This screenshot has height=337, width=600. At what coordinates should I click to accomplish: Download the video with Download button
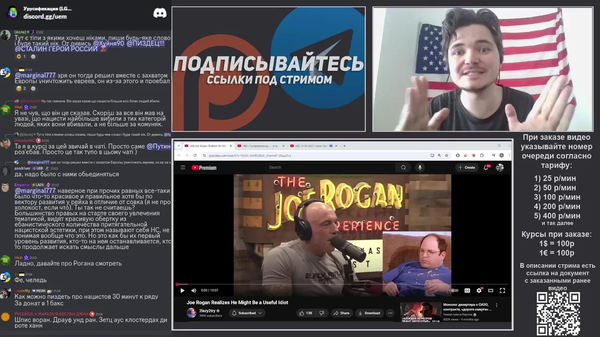click(x=369, y=313)
